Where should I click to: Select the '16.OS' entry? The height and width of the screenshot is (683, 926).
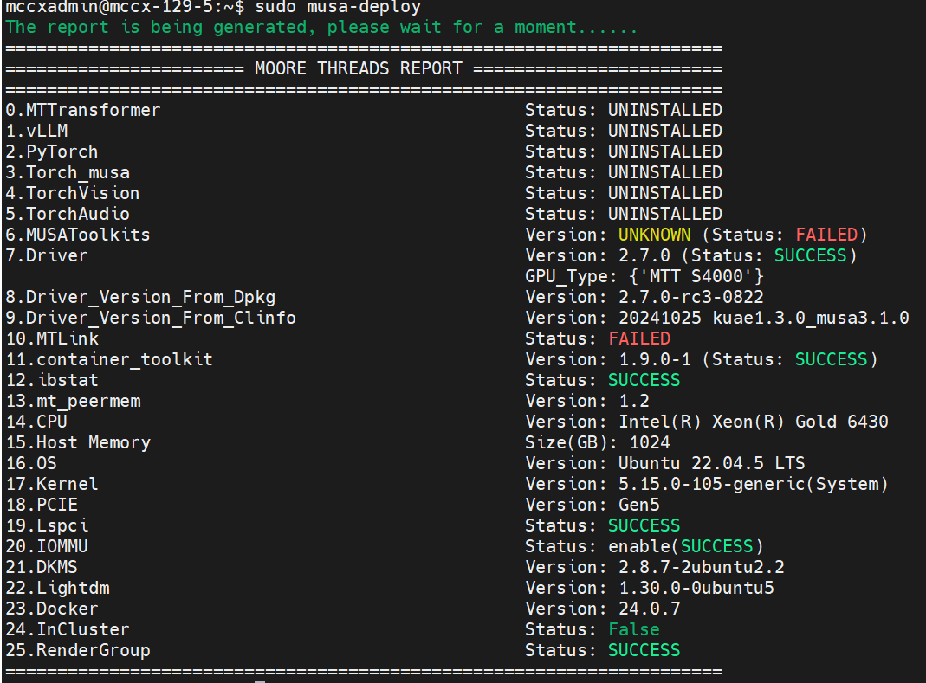[31, 463]
